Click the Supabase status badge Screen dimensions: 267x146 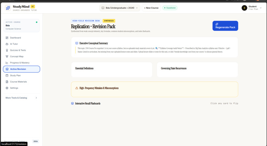click(170, 8)
